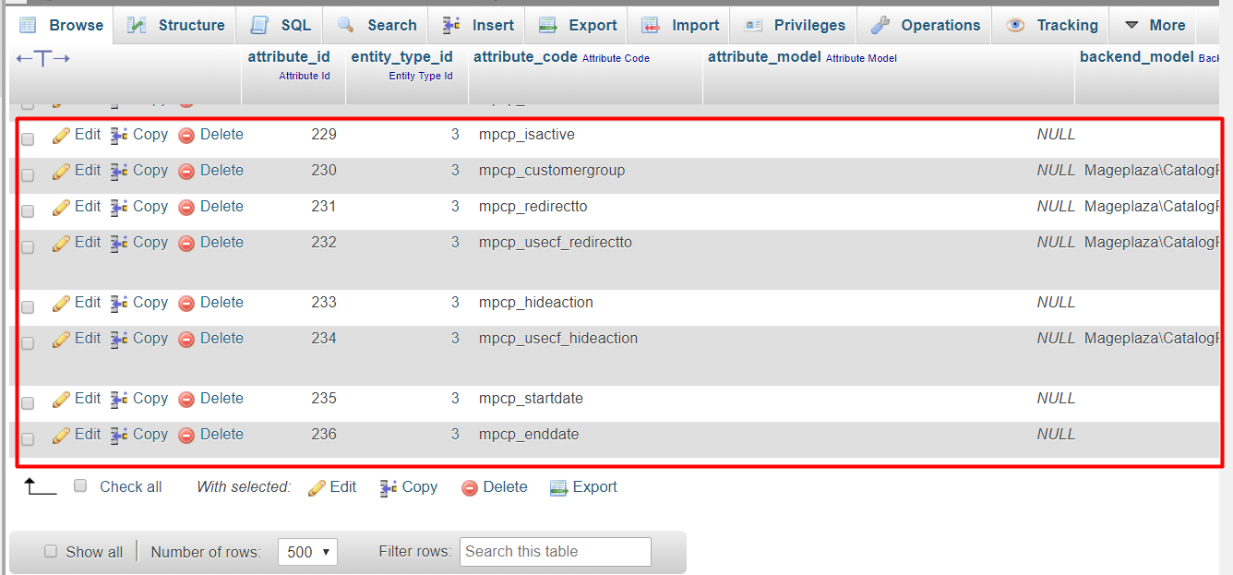The height and width of the screenshot is (575, 1233).
Task: Click the column move arrows icon in header
Action: [x=42, y=58]
